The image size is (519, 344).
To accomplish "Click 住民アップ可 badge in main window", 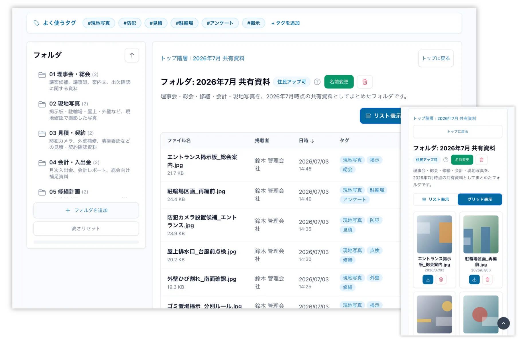I will (x=292, y=82).
